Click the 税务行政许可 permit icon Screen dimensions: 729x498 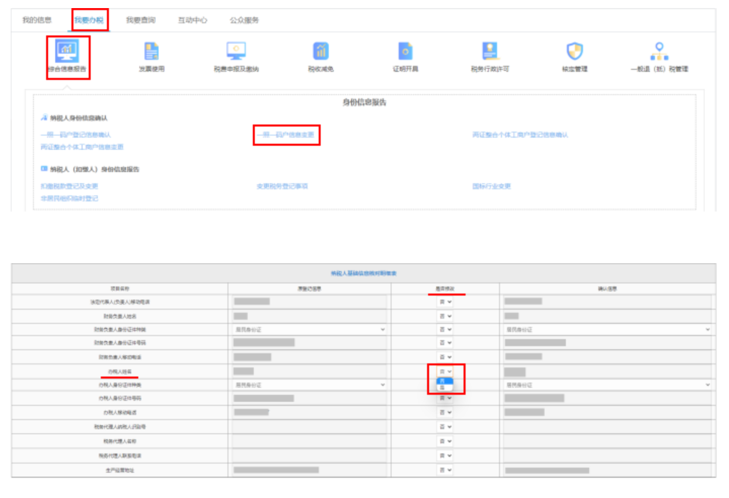[490, 52]
